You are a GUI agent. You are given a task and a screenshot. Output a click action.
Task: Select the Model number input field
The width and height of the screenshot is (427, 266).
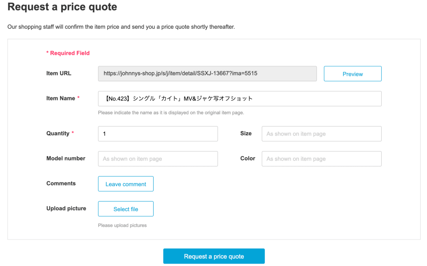coord(158,159)
